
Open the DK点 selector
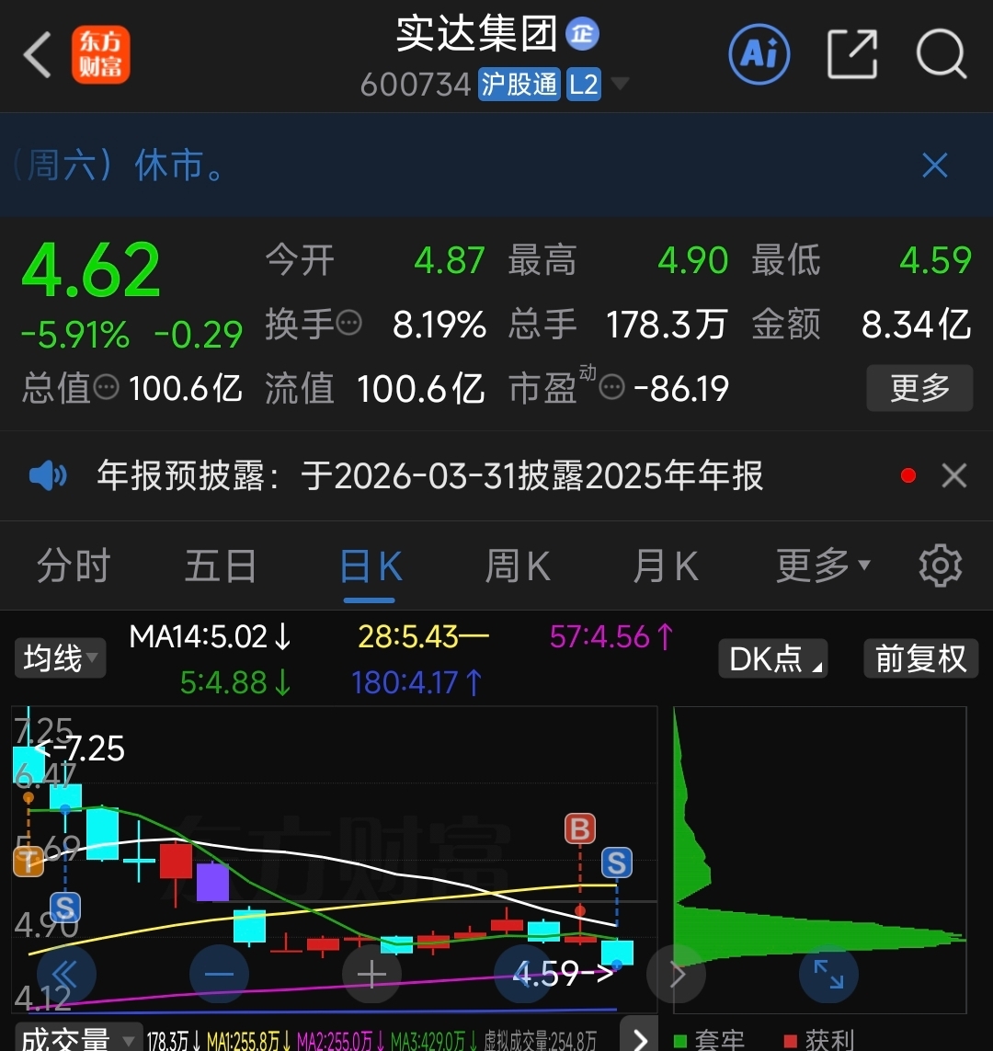[x=773, y=658]
